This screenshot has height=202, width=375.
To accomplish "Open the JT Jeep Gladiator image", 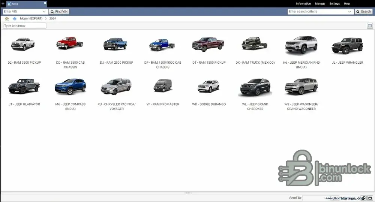I will 24,86.
